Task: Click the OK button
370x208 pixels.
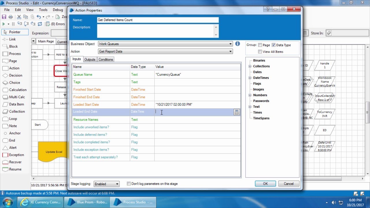Action: (x=265, y=184)
